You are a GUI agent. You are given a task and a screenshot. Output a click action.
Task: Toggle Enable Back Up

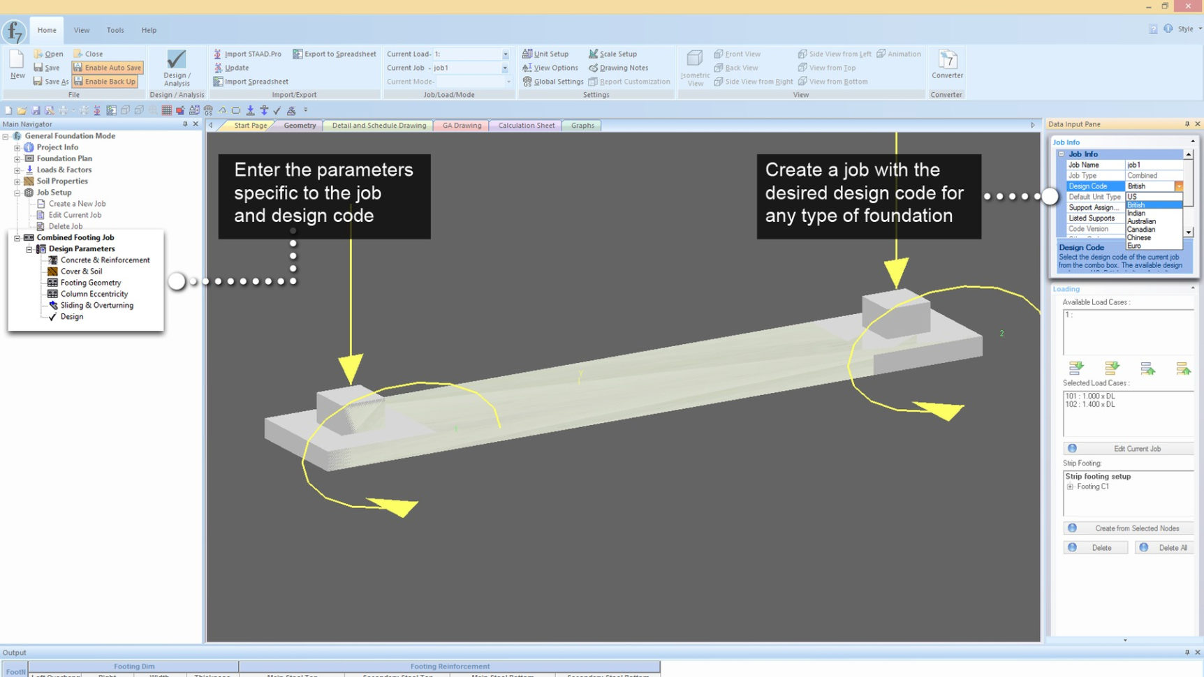pyautogui.click(x=105, y=82)
